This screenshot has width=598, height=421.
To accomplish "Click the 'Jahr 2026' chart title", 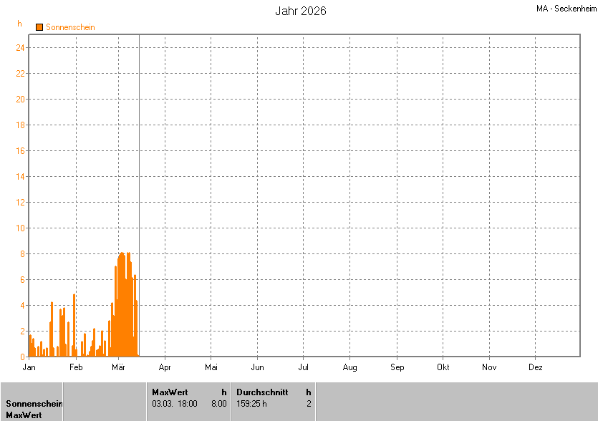I will pos(301,11).
